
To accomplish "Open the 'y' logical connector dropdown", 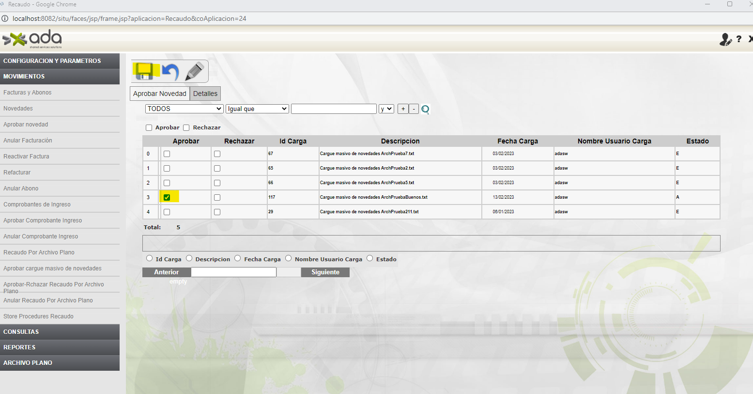I will click(x=386, y=109).
